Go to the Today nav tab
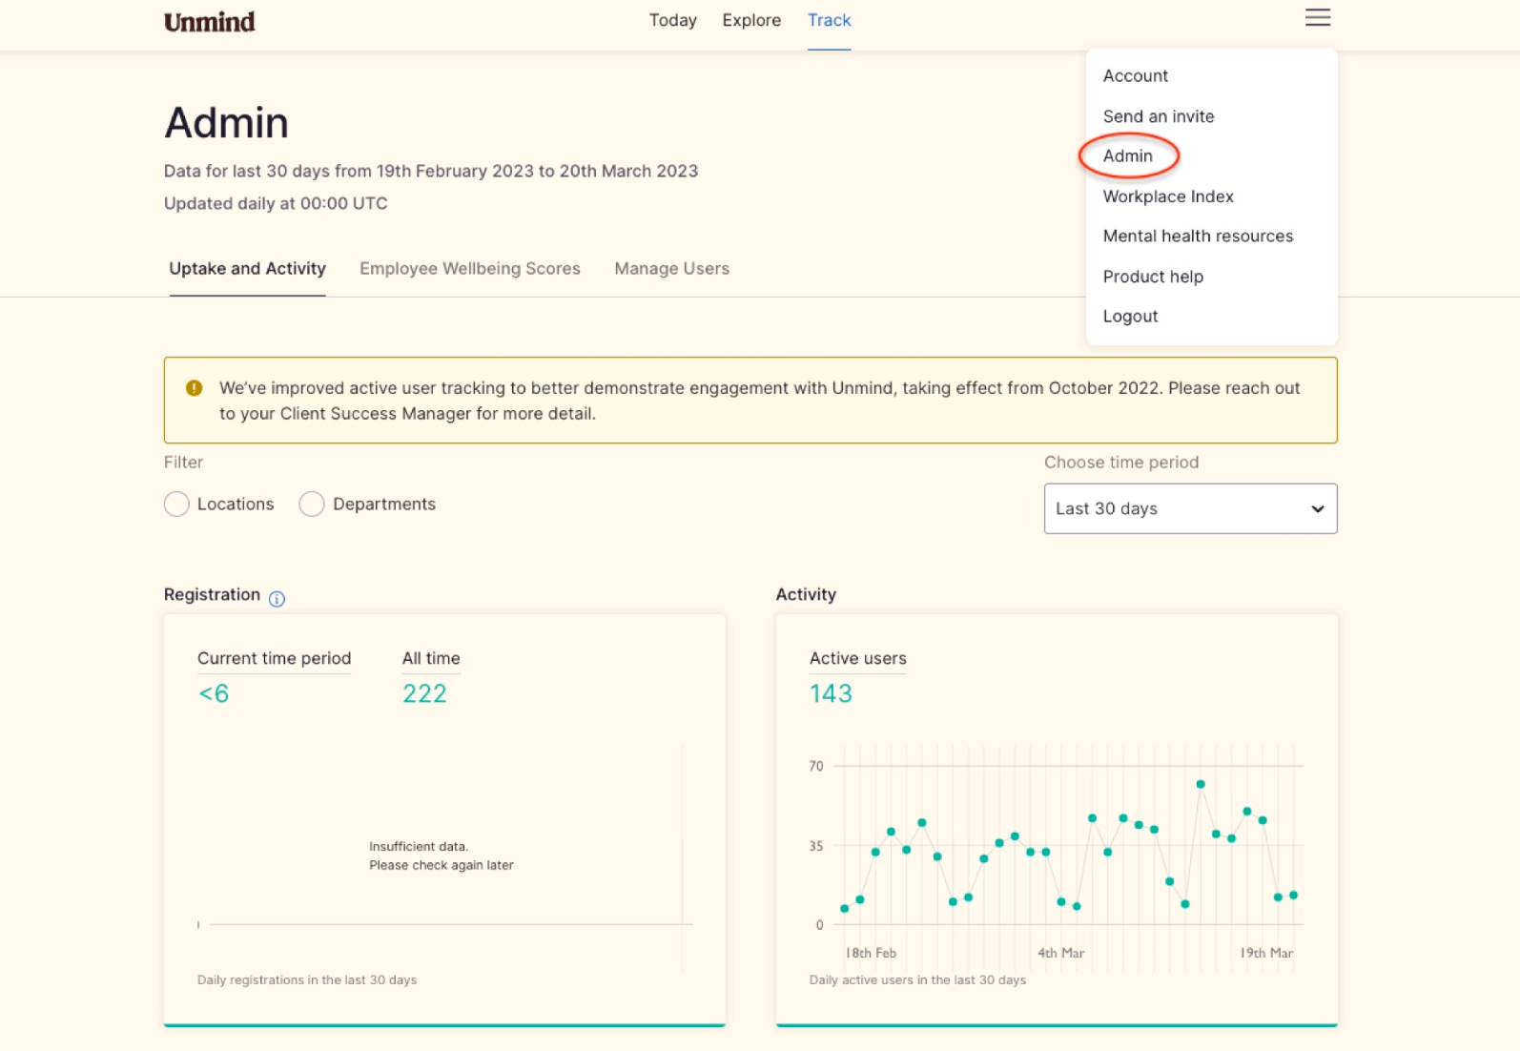 click(672, 20)
